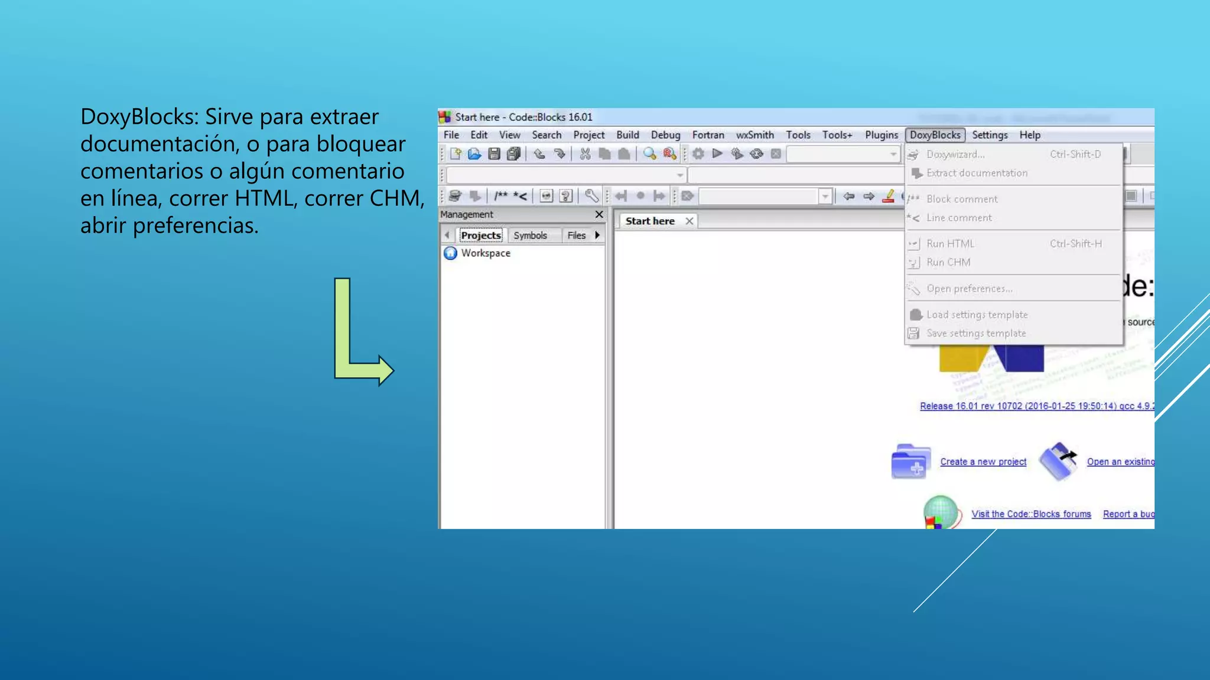The image size is (1210, 680).
Task: Click the Find magnifier toolbar icon
Action: pos(650,154)
